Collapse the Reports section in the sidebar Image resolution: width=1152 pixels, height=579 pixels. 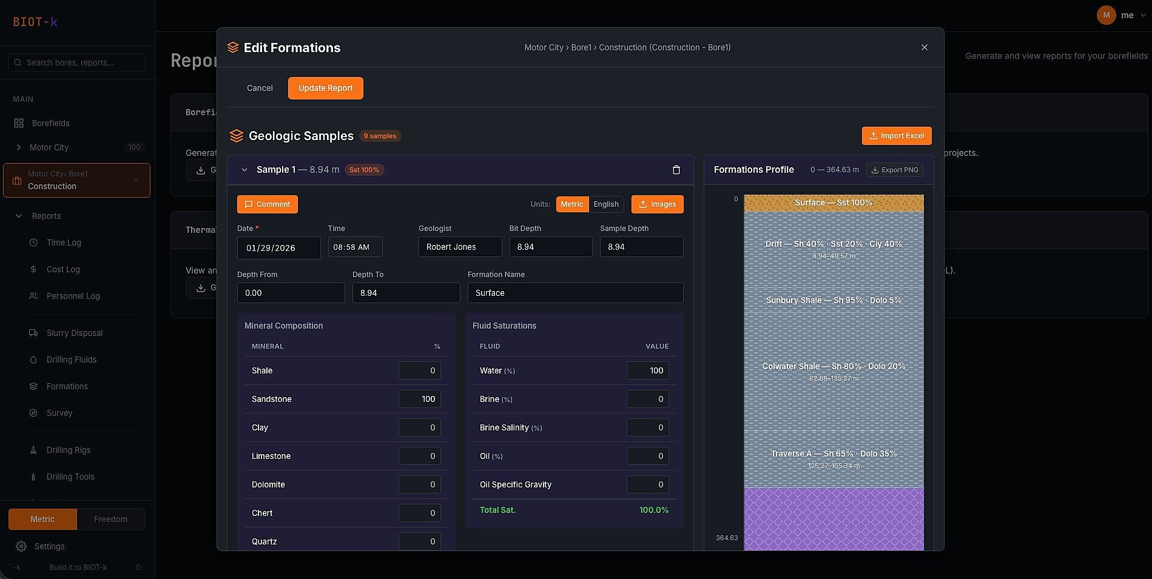[19, 216]
